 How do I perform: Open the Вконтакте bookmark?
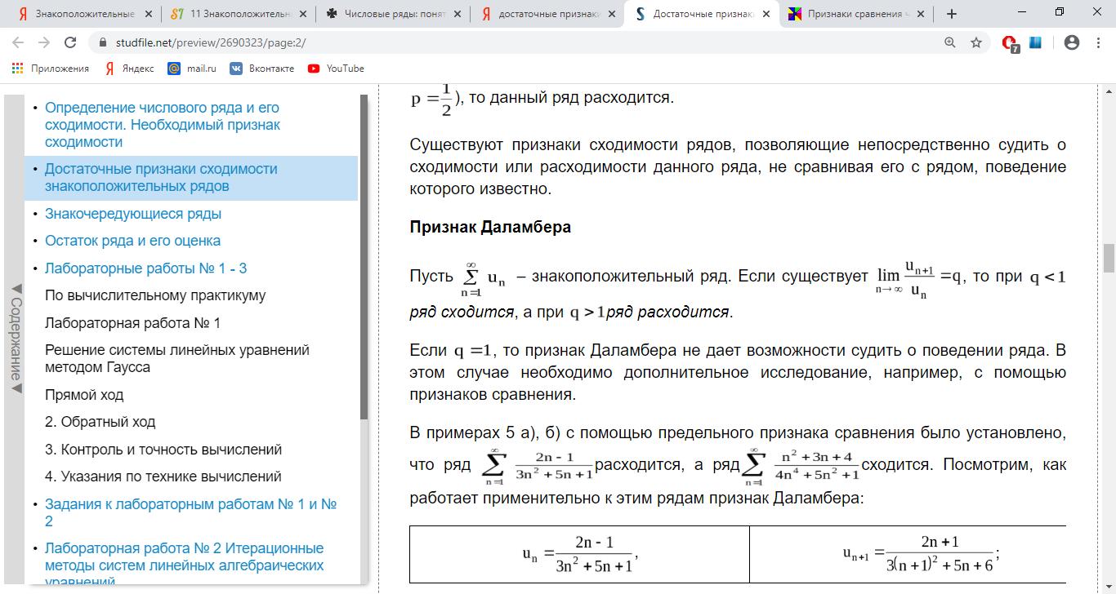click(x=261, y=69)
